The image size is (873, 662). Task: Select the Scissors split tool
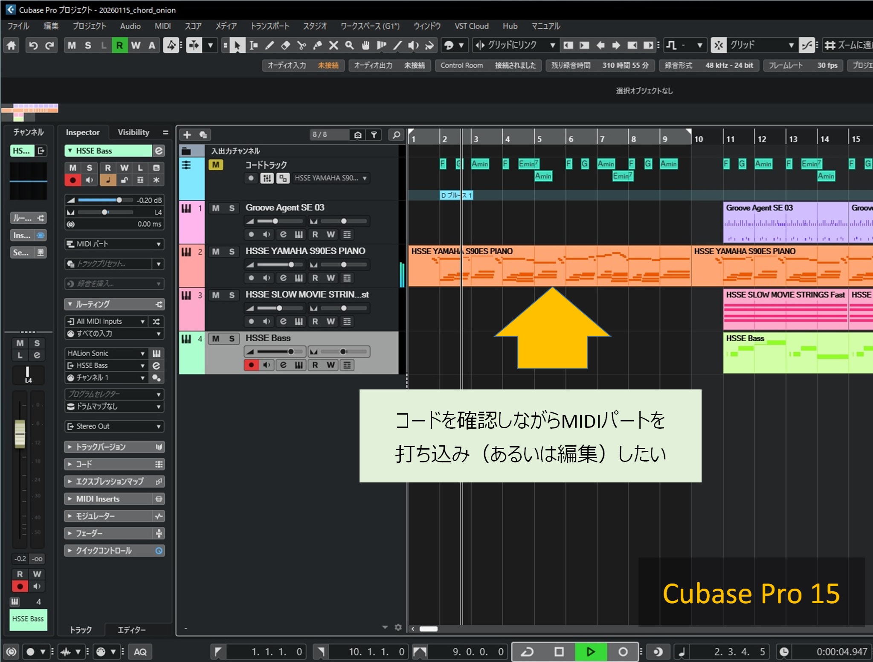(x=302, y=45)
